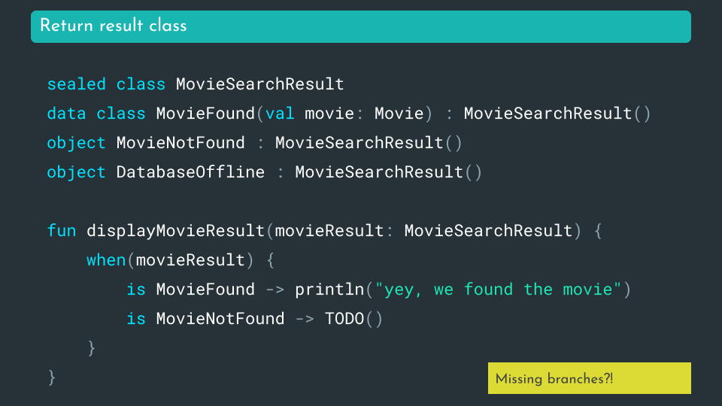Click the "data" keyword before MovieFound
Image resolution: width=722 pixels, height=406 pixels.
pos(66,114)
